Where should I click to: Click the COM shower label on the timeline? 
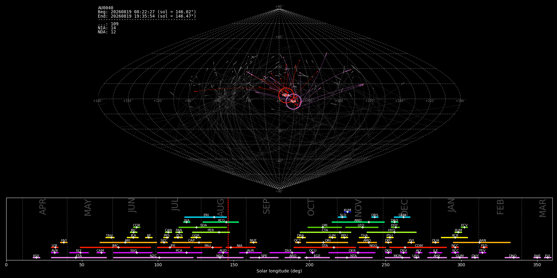coord(419,246)
